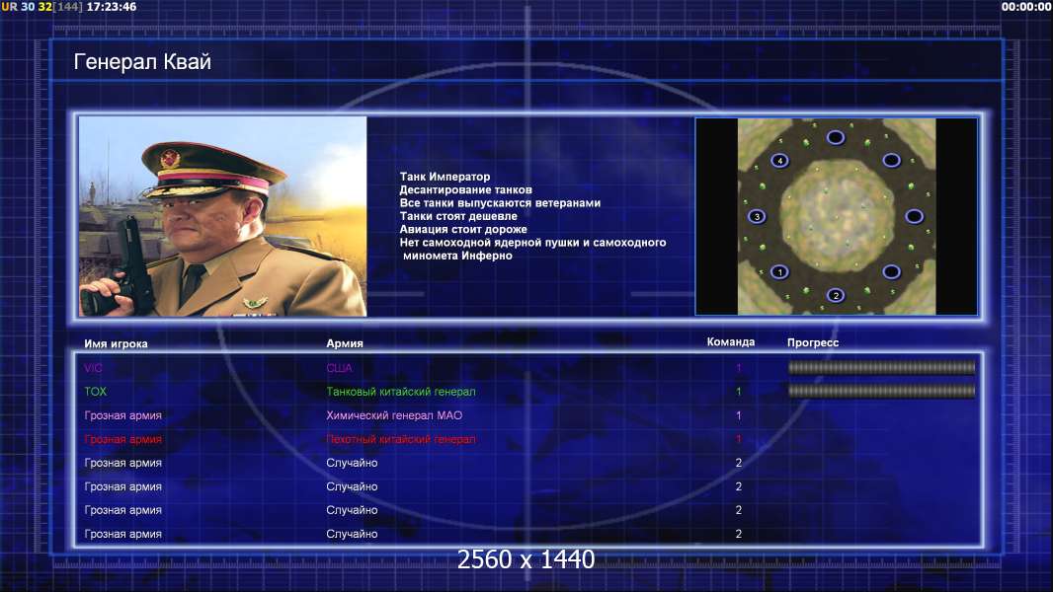Click the 'Имя игрока' column header
The height and width of the screenshot is (592, 1053).
point(116,343)
